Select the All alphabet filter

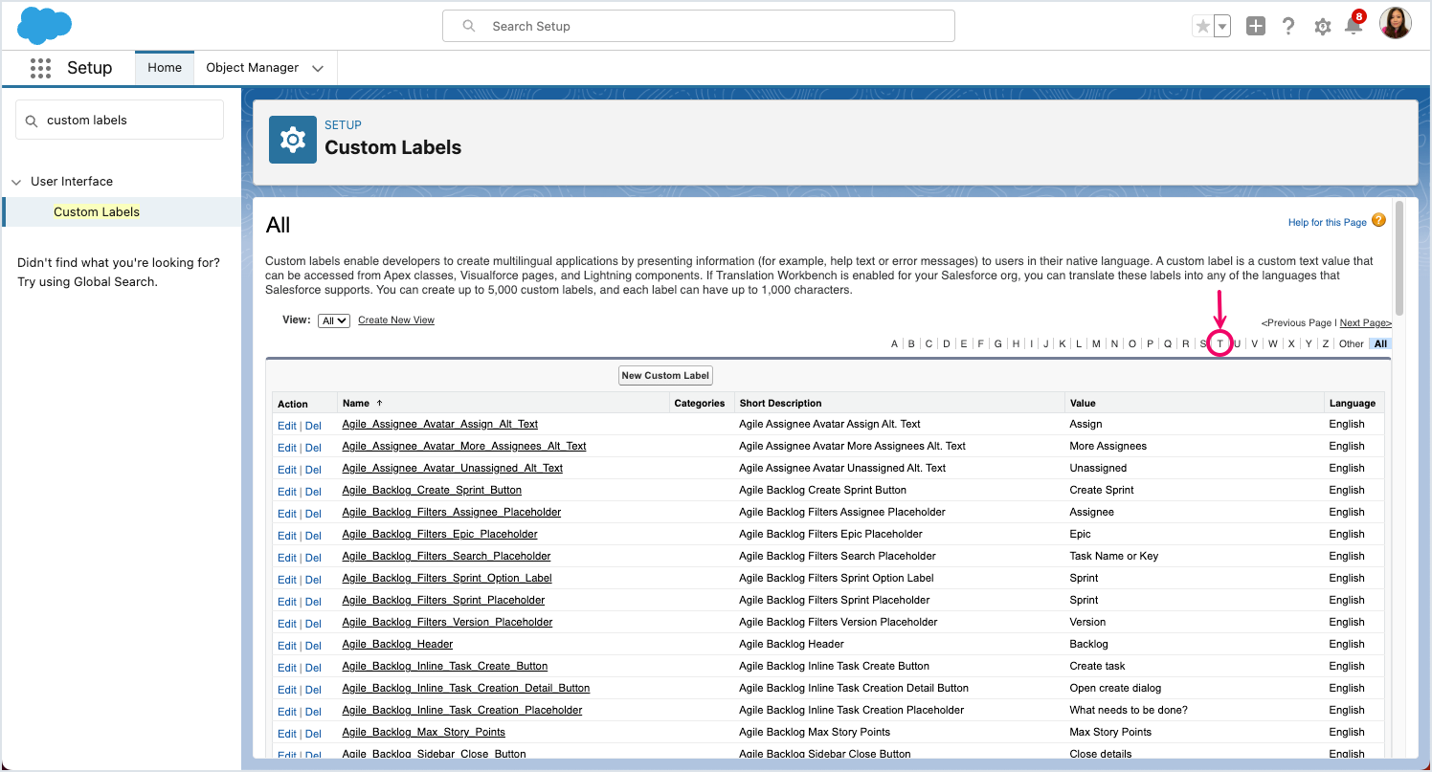pos(1380,343)
